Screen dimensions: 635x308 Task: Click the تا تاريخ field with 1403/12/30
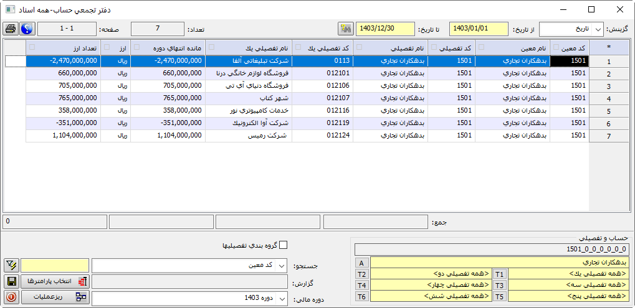pos(385,29)
